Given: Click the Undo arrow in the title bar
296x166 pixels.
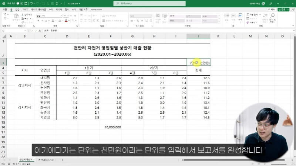Looking at the screenshot, I should pyautogui.click(x=31, y=3).
